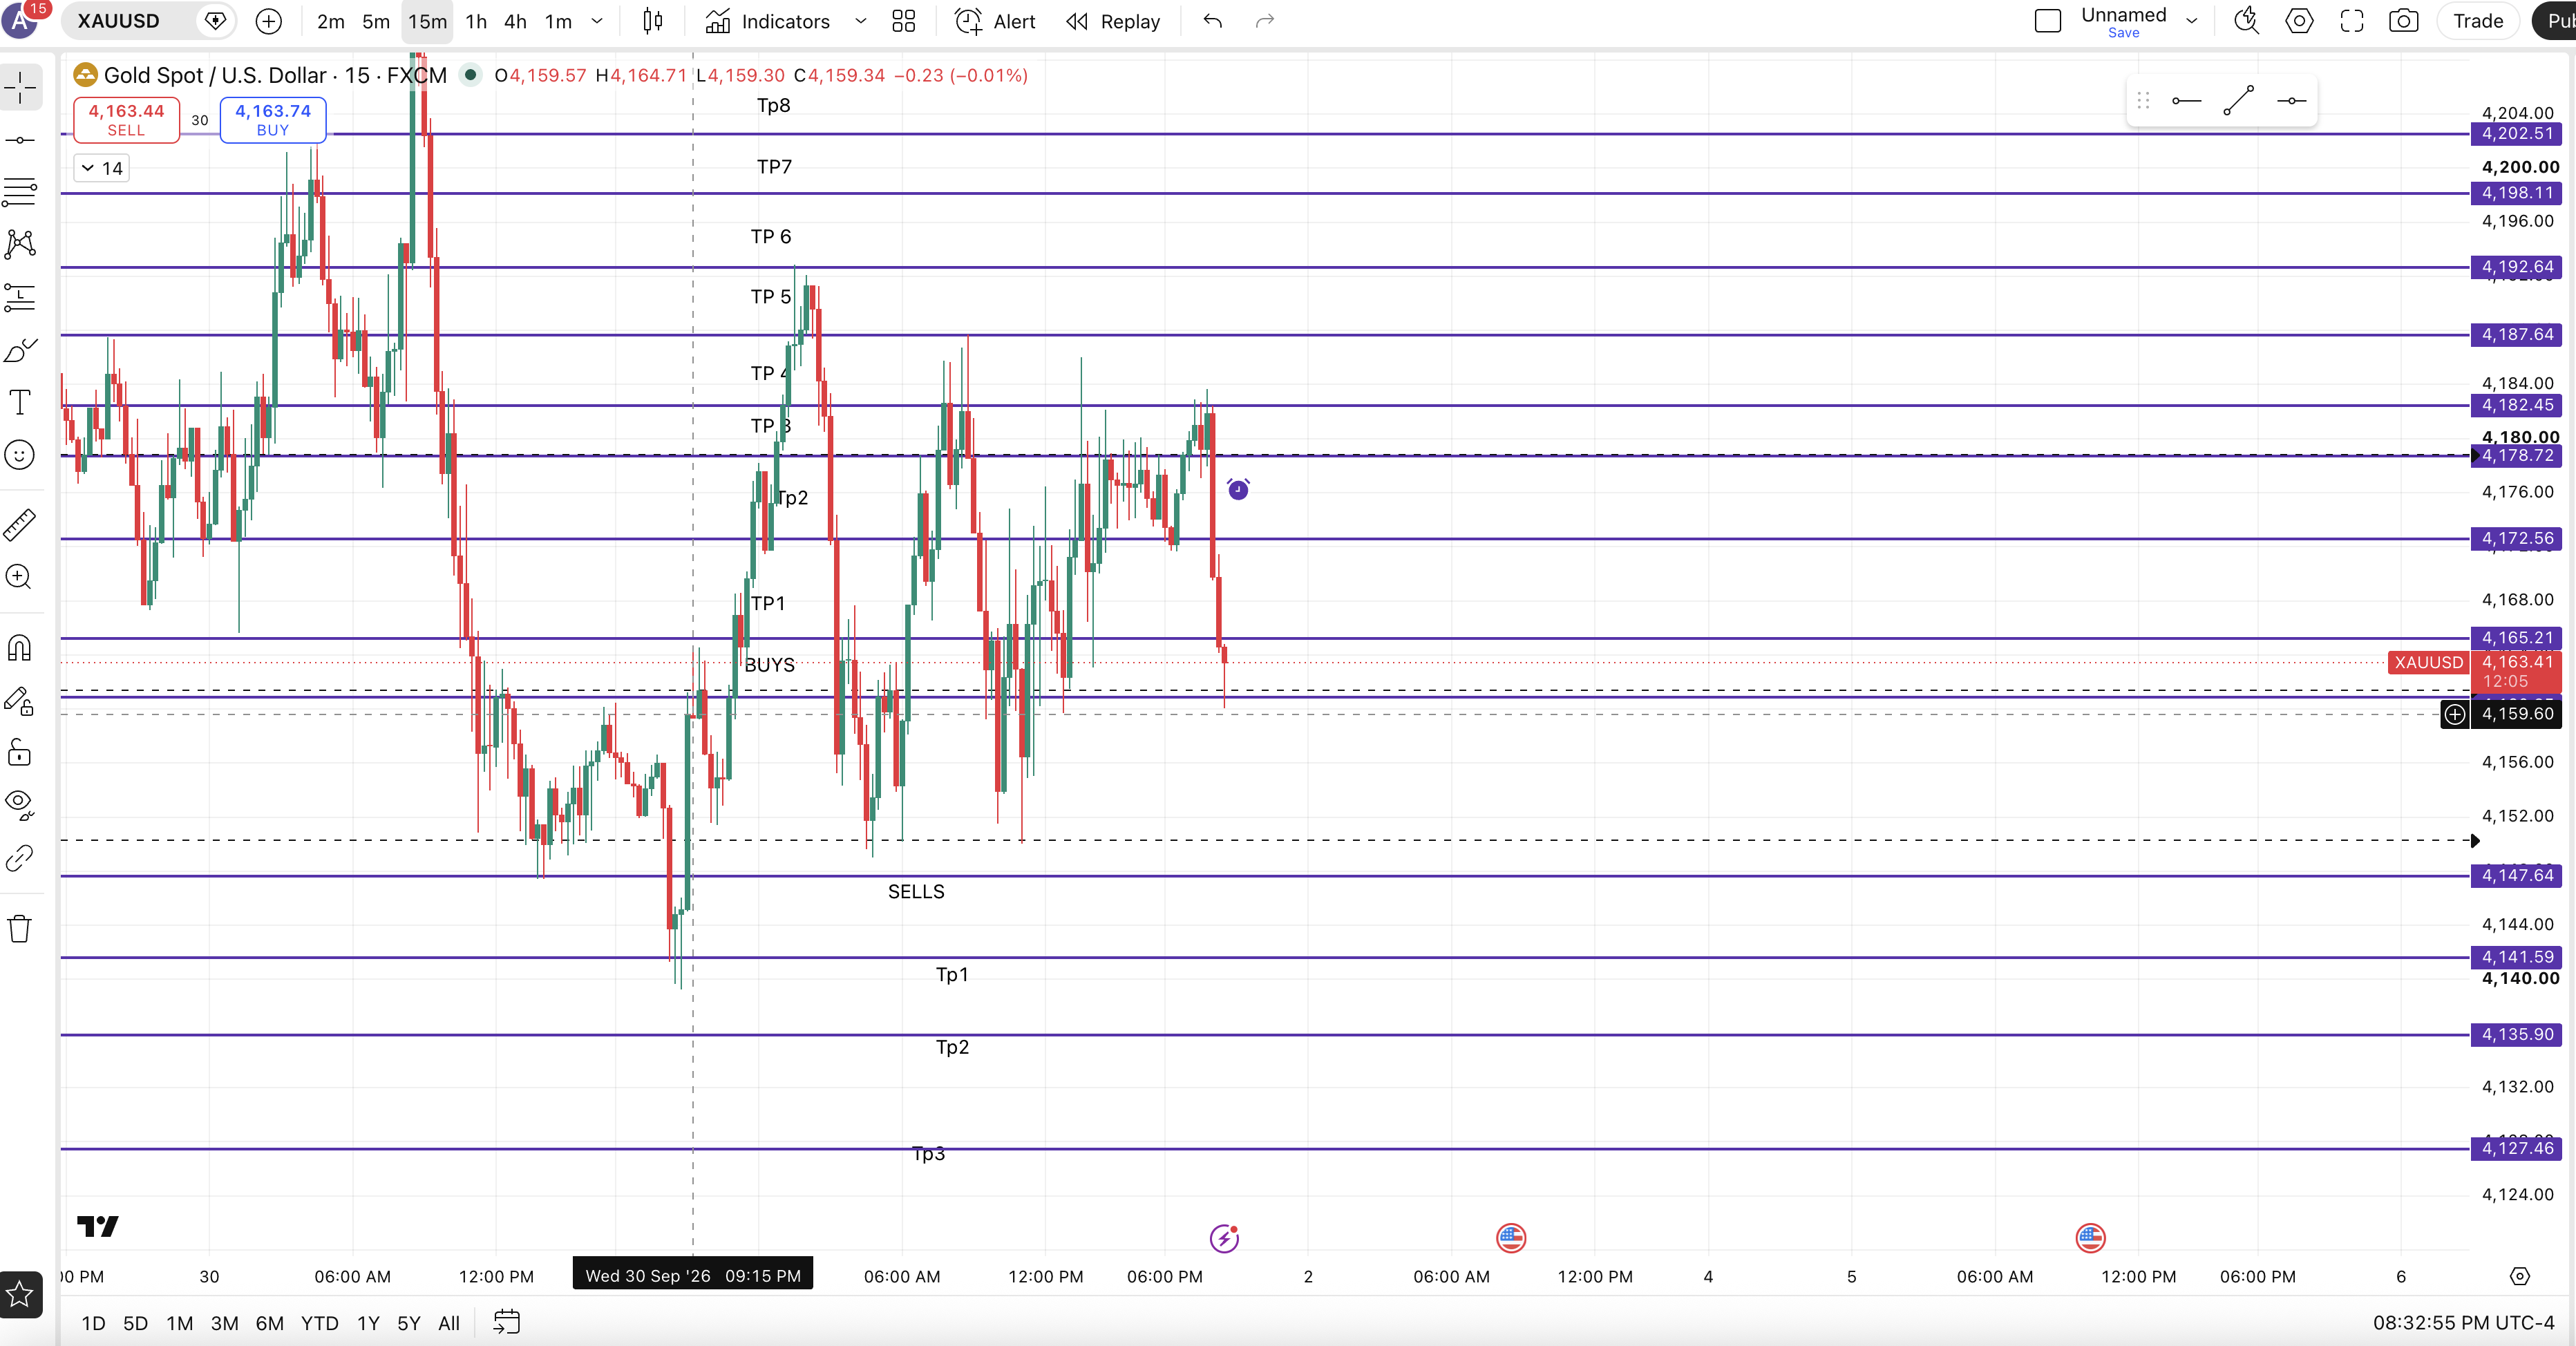Select the brush drawing tool

coord(20,350)
